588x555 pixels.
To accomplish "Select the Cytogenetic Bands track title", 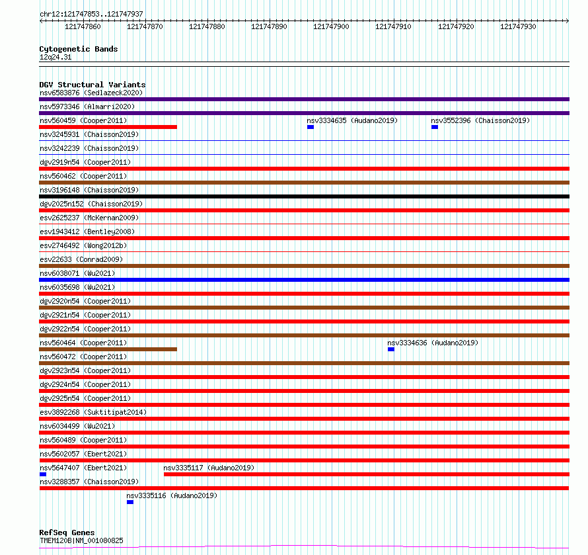I will click(x=79, y=49).
